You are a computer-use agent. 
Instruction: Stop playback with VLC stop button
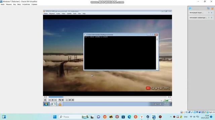[52, 100]
